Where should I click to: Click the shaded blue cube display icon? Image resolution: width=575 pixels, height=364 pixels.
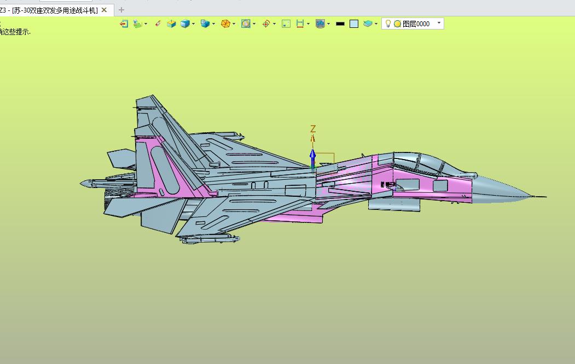tap(185, 24)
